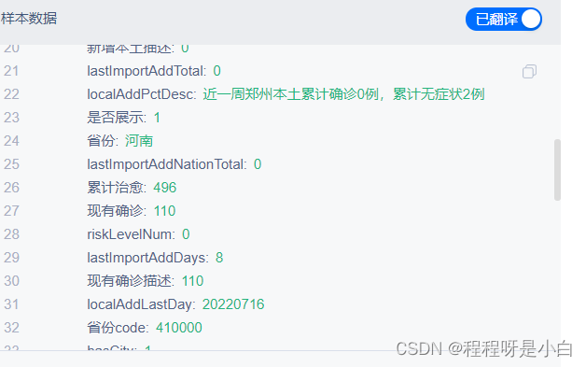Click the 累计治愈 value 496
586x367 pixels.
165,188
